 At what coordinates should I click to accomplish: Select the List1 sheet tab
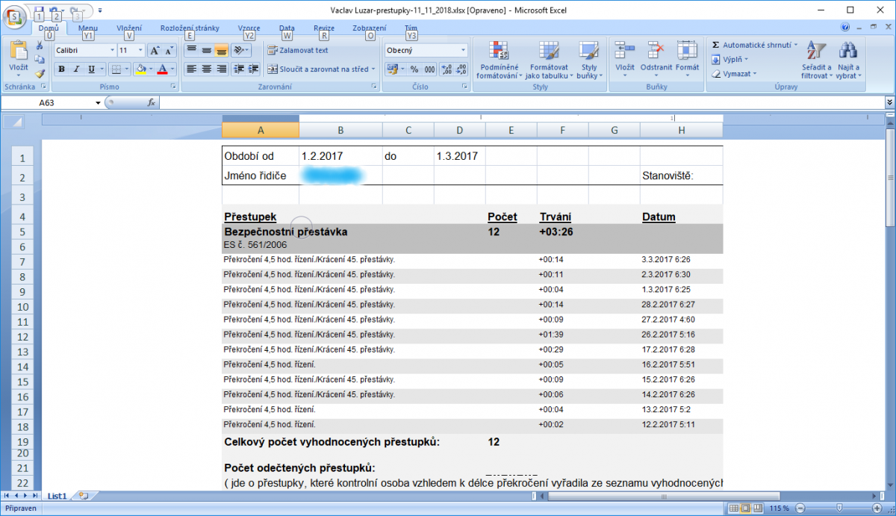pos(57,496)
